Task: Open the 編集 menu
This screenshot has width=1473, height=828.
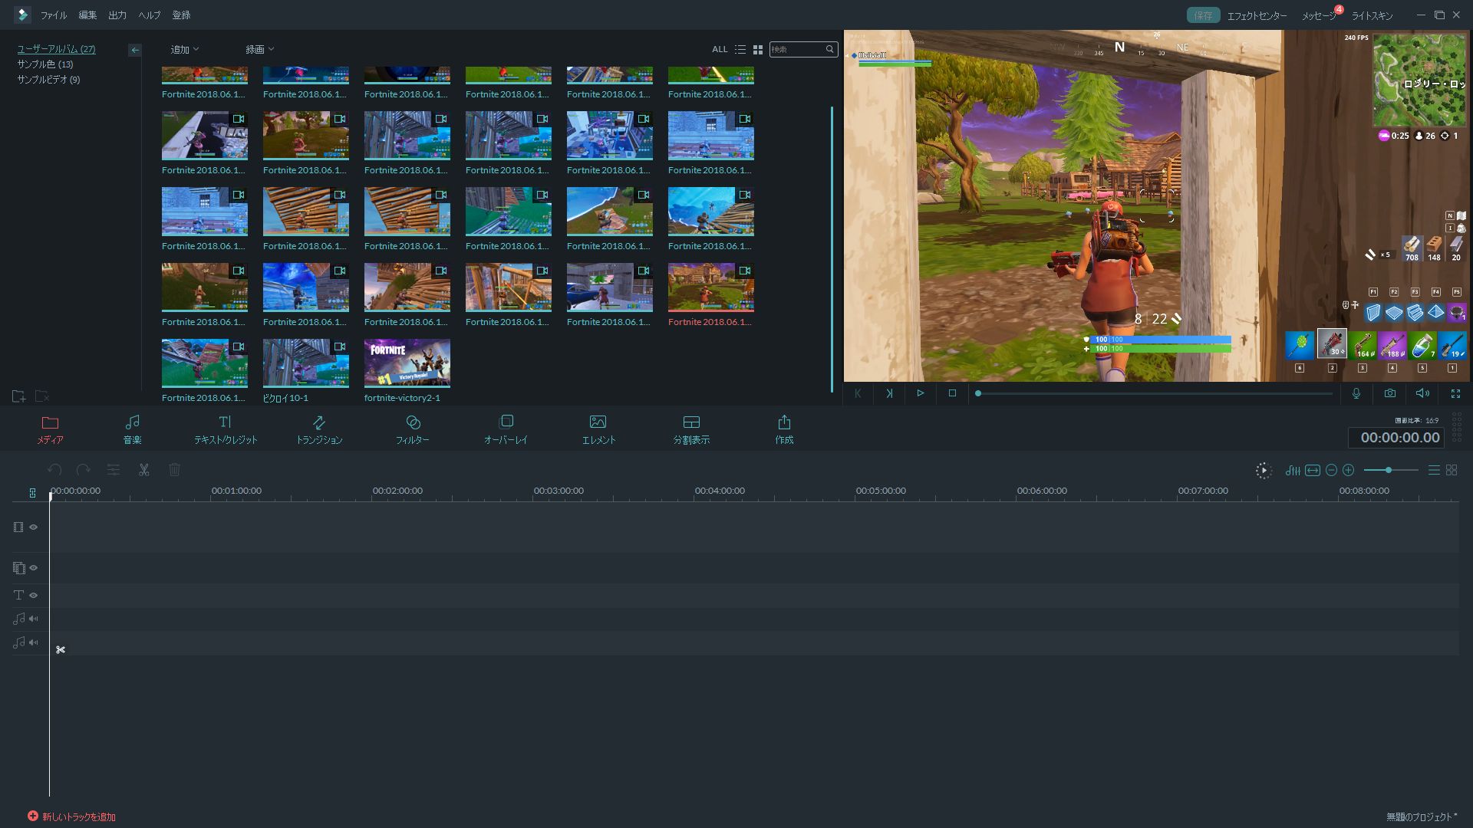Action: point(87,15)
